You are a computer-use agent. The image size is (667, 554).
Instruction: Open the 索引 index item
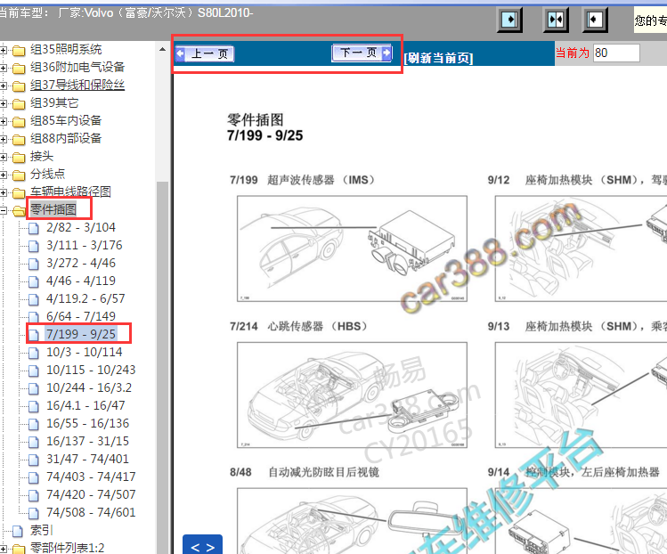tap(41, 531)
